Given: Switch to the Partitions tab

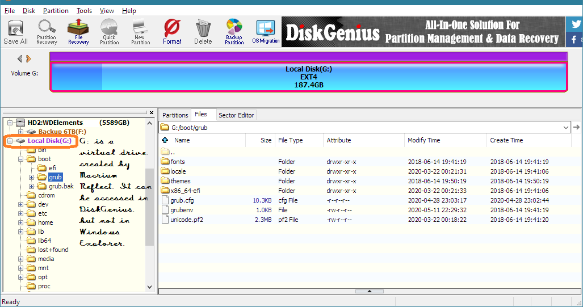Looking at the screenshot, I should (175, 115).
